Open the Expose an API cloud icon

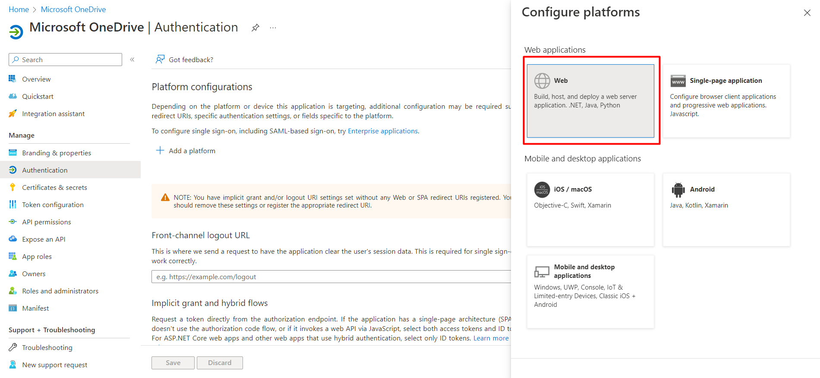pyautogui.click(x=13, y=239)
